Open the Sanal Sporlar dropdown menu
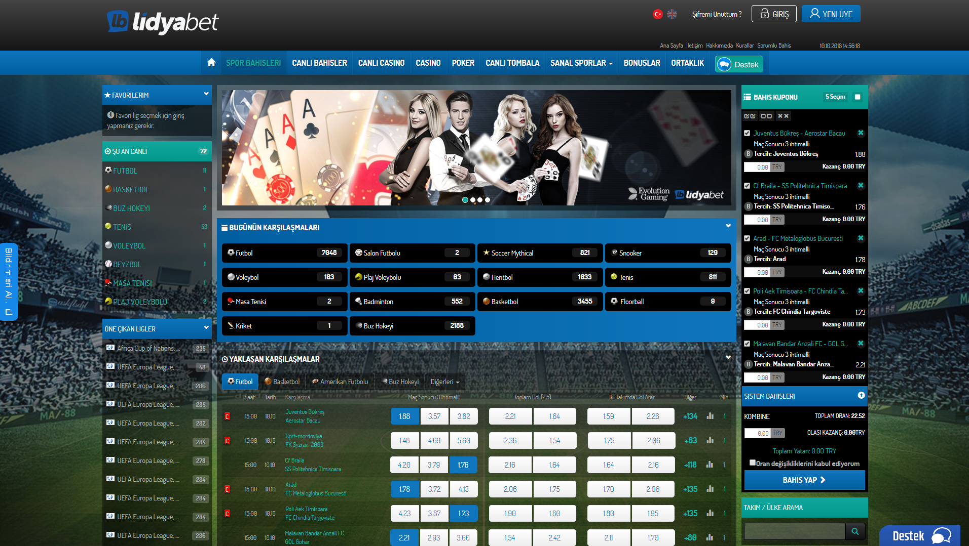The image size is (969, 546). pos(581,63)
